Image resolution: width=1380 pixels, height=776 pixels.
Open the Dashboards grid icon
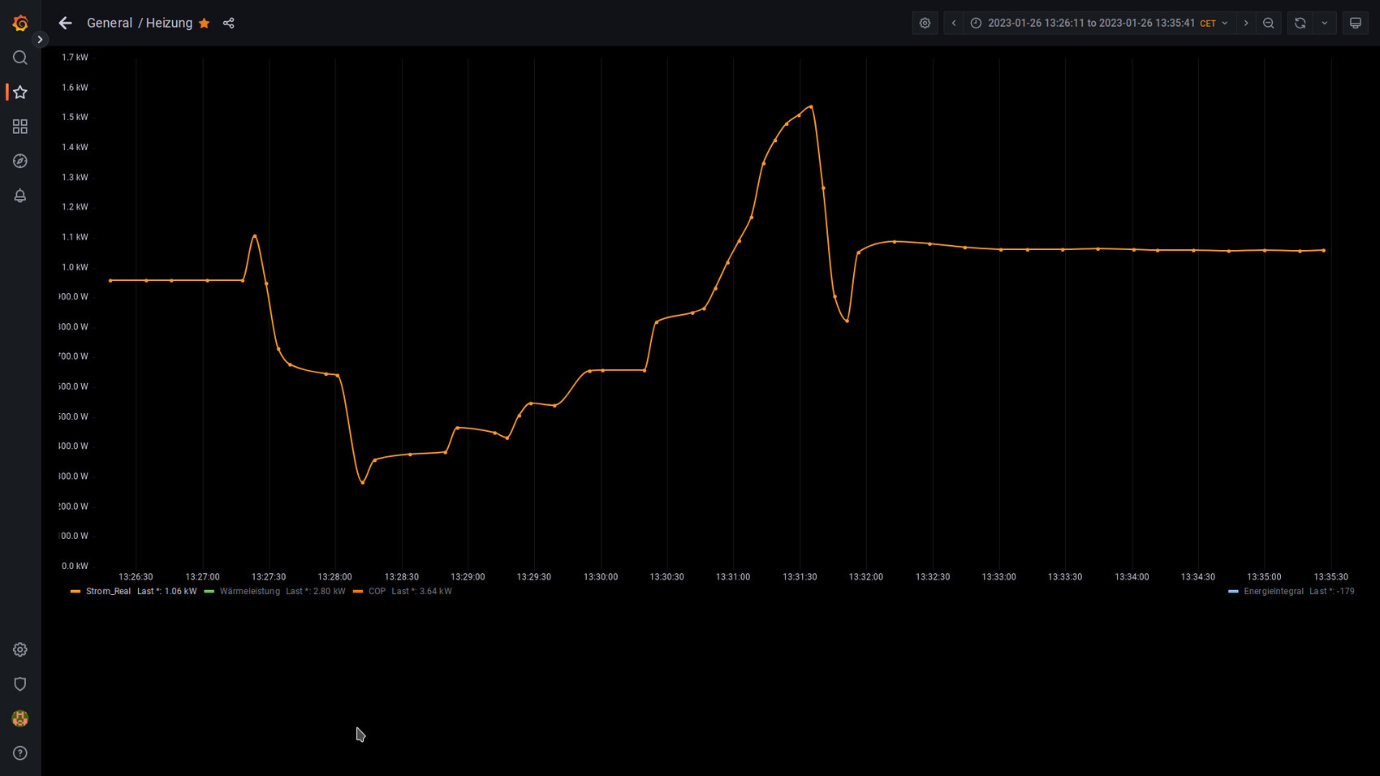point(20,127)
